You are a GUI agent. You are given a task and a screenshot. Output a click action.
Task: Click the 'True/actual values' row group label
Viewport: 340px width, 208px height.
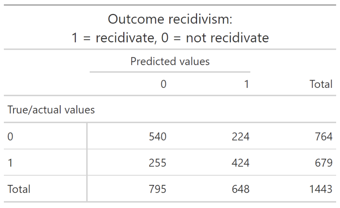(51, 110)
